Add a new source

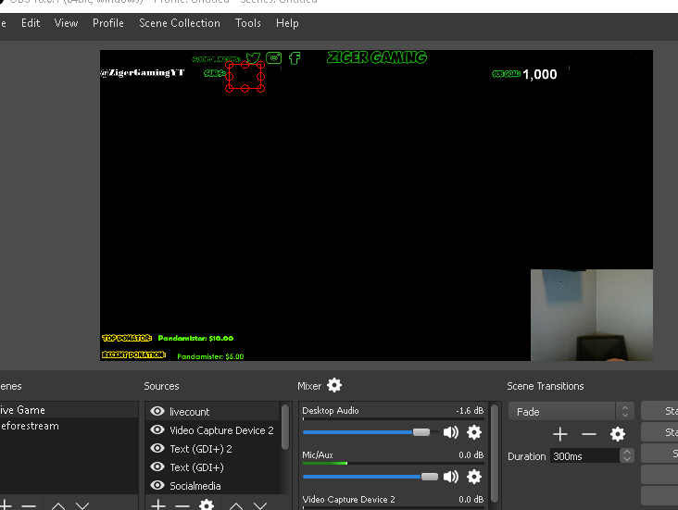pos(158,504)
